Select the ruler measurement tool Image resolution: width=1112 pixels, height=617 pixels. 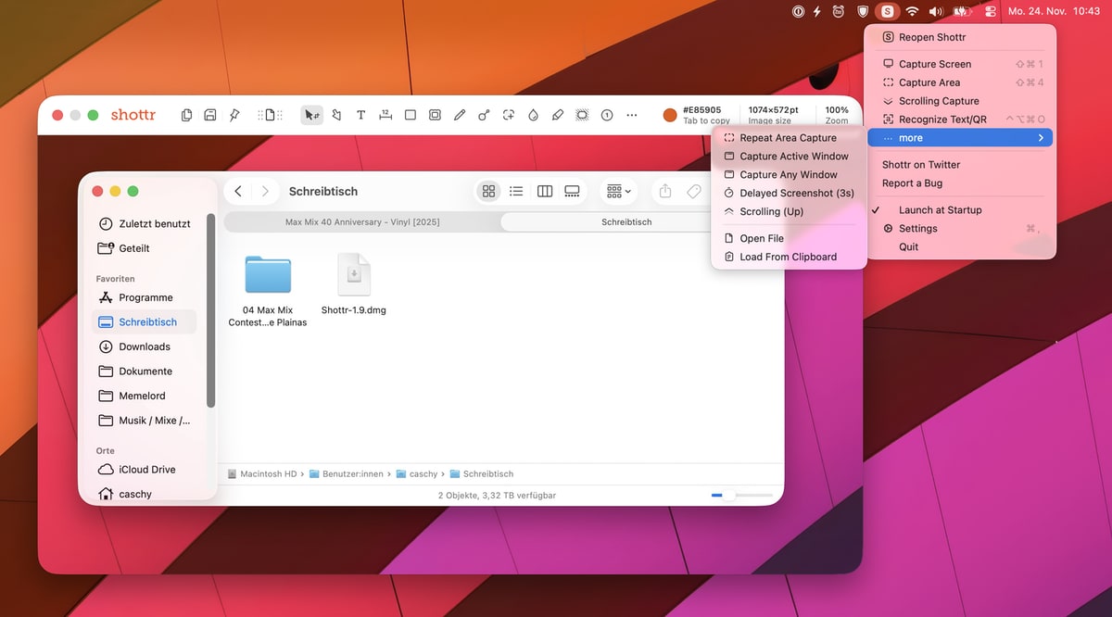(x=385, y=115)
